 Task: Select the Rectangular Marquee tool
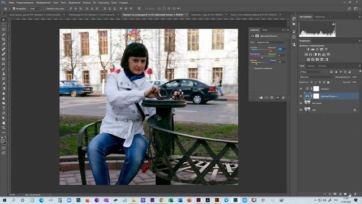click(3, 24)
